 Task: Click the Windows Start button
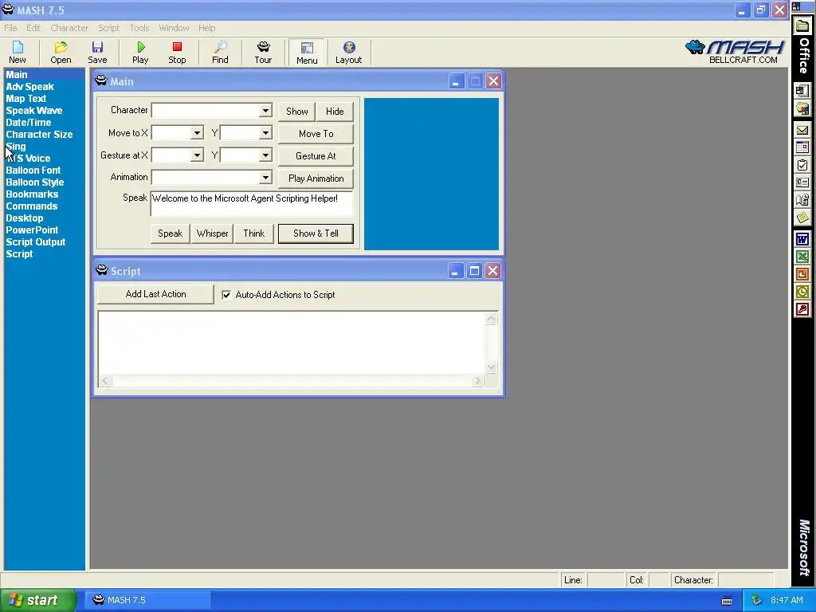[x=38, y=601]
